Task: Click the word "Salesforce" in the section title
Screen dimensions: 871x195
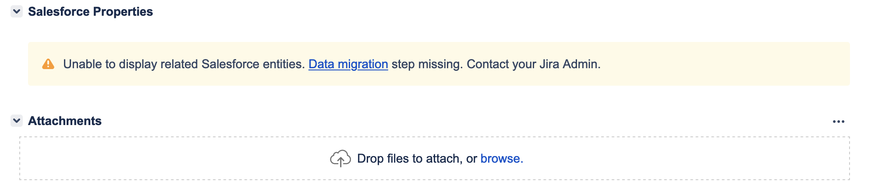Action: tap(59, 12)
